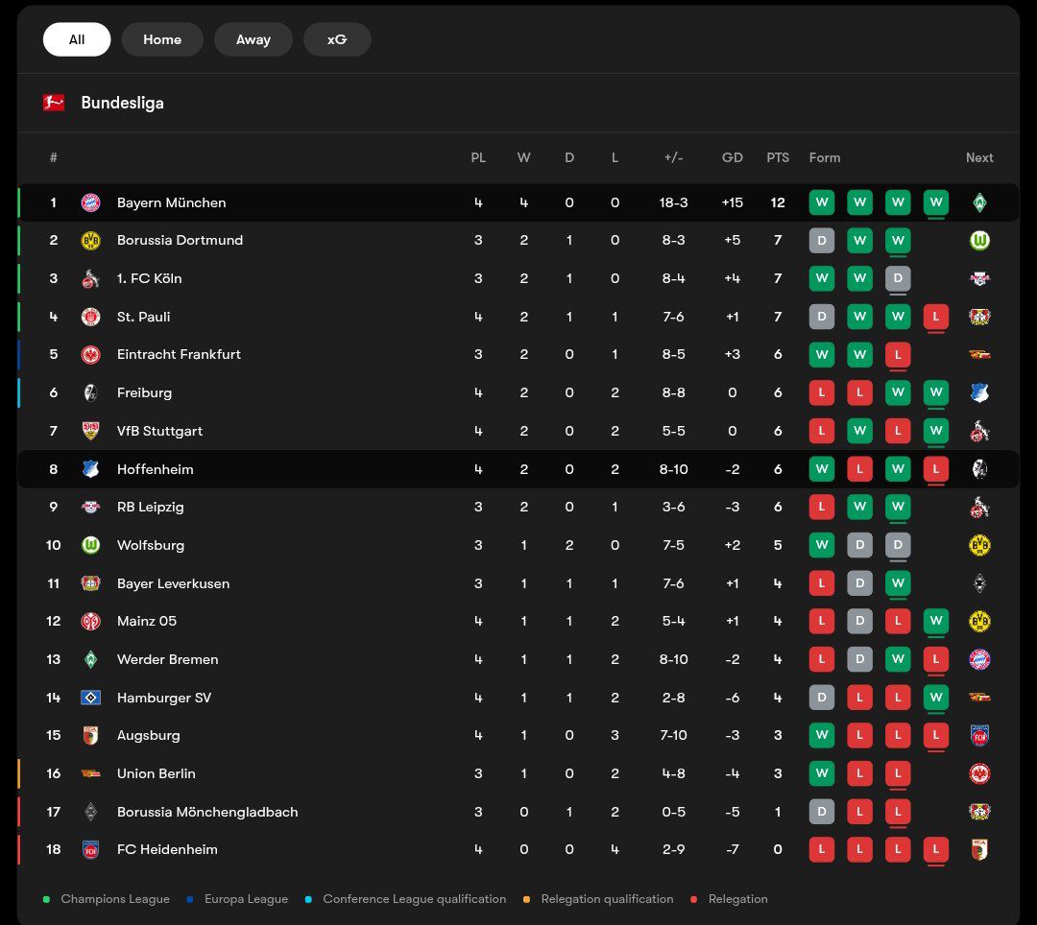Open the Borussia Mönchengladbach team row
Viewport: 1037px width, 925px height.
pos(207,812)
